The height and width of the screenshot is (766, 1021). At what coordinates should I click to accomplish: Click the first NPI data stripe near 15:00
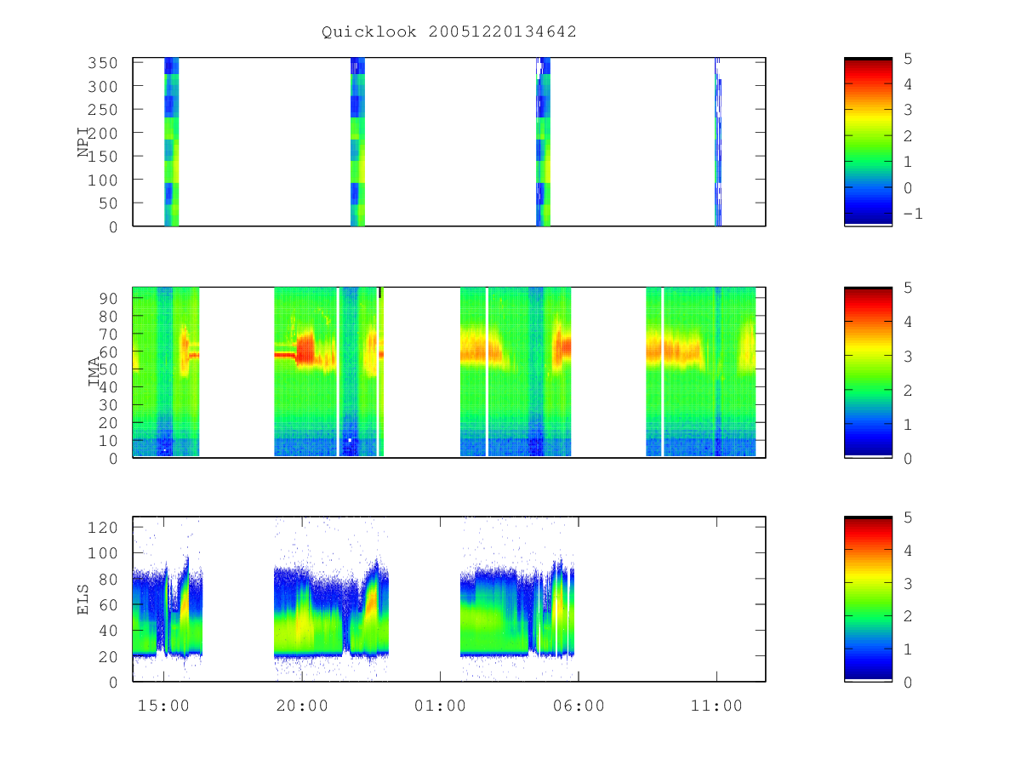click(x=171, y=142)
